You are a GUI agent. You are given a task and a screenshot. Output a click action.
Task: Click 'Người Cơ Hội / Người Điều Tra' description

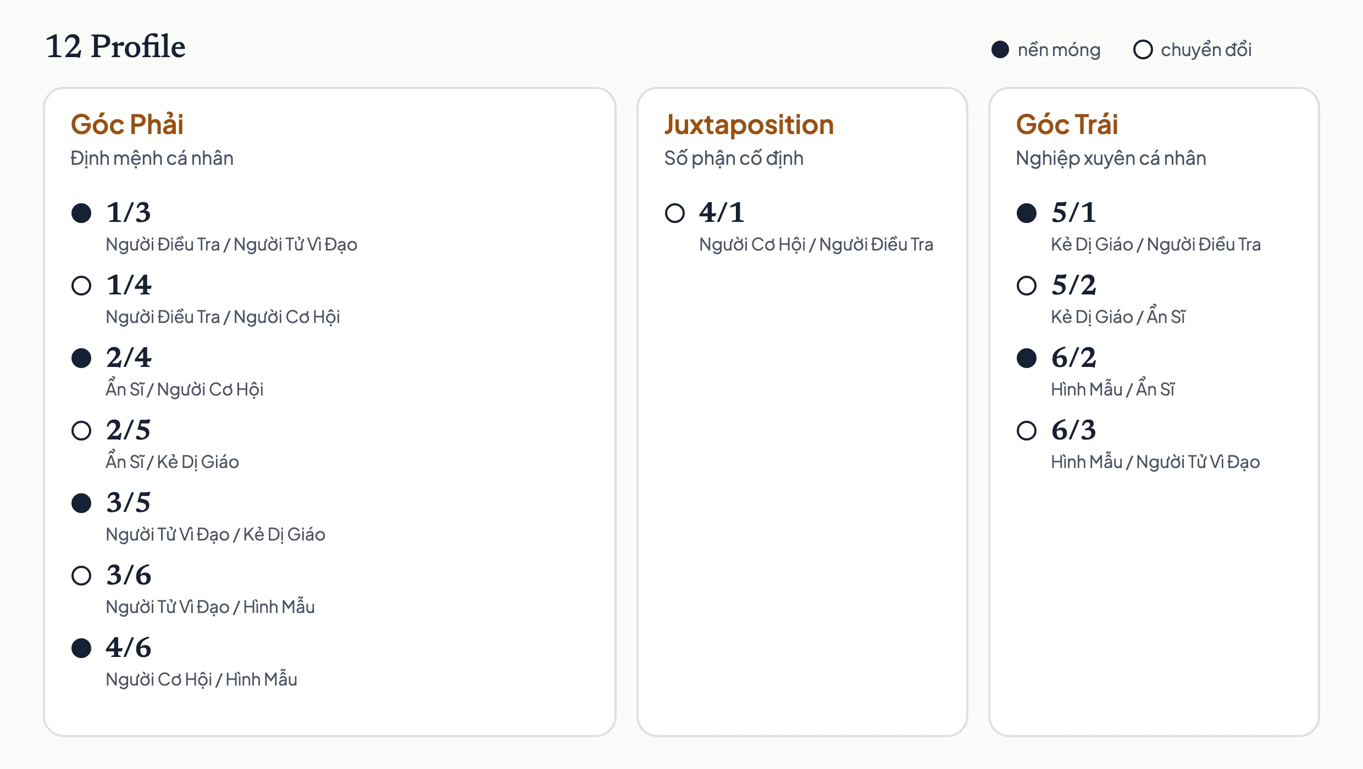(x=816, y=244)
